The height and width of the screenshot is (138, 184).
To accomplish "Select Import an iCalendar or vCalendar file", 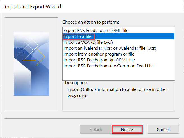I will click(x=110, y=48).
